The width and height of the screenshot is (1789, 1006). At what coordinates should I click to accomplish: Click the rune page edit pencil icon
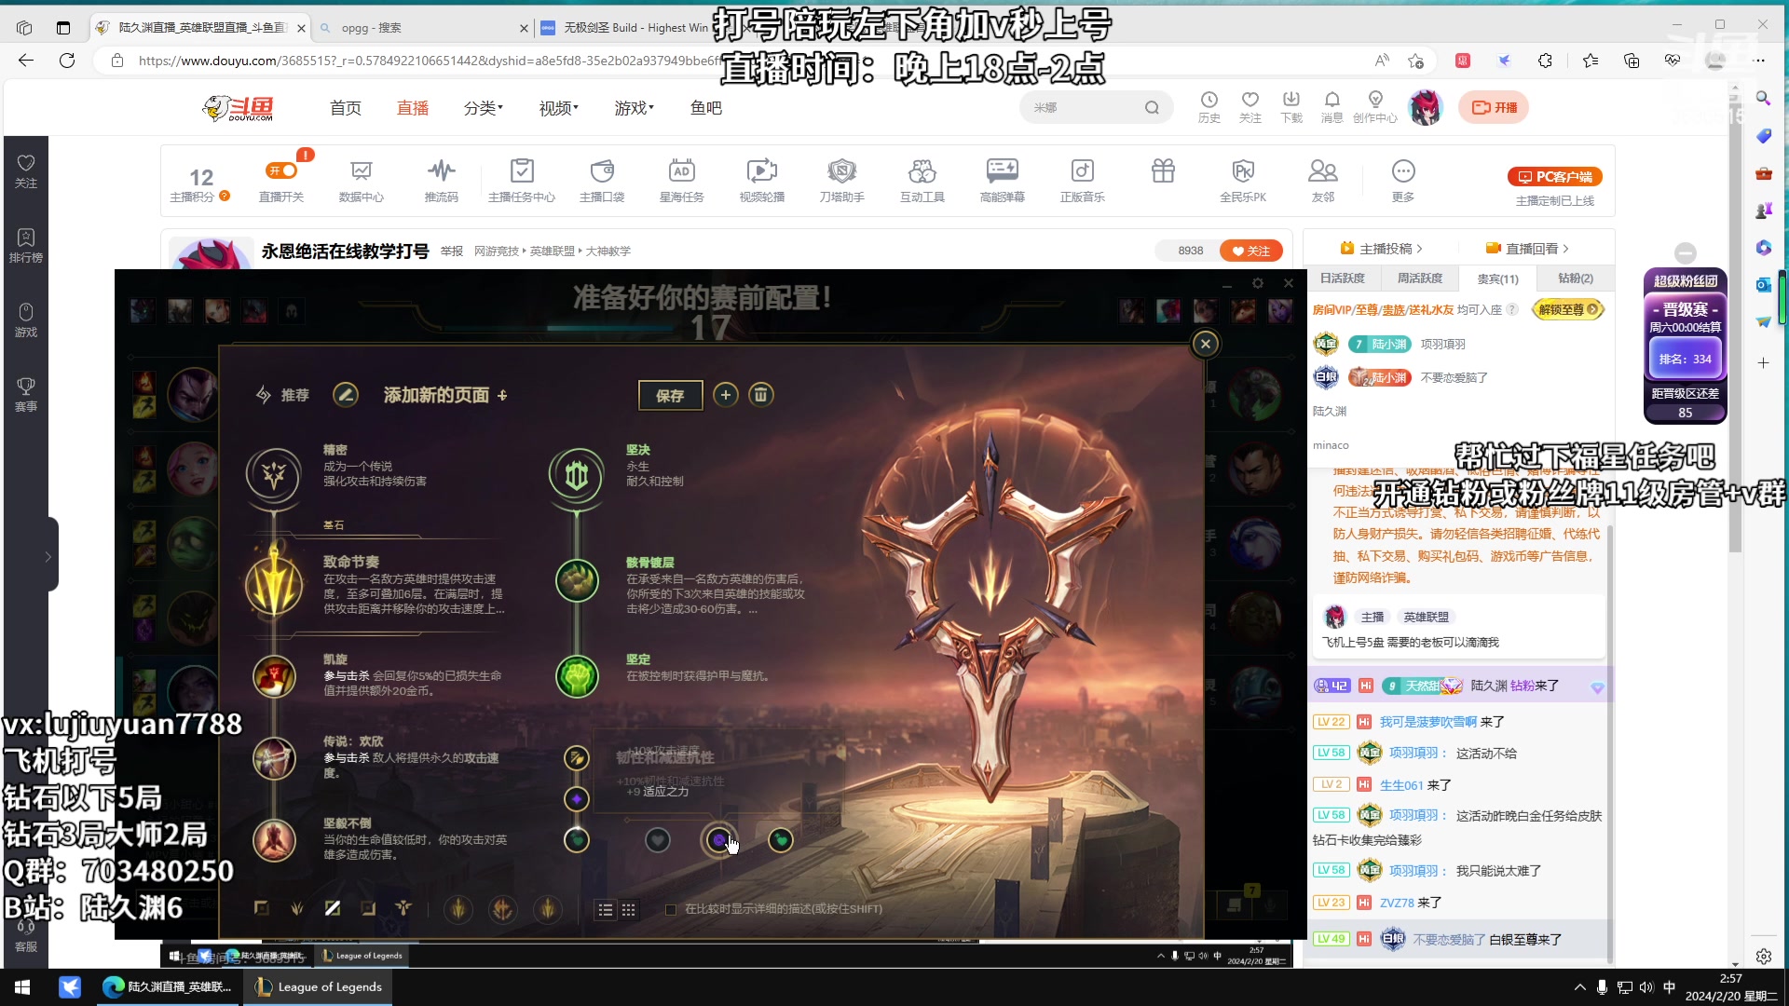click(x=346, y=395)
